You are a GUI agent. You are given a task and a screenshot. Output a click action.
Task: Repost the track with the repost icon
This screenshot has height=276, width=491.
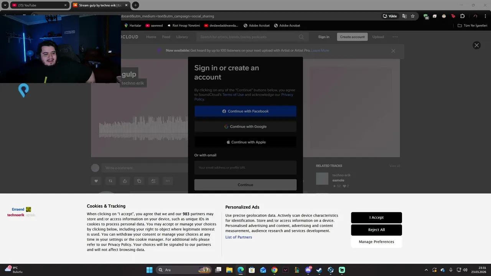pyautogui.click(x=110, y=181)
